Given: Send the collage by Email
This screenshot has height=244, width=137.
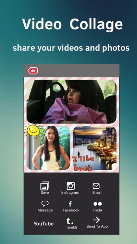Looking at the screenshot, I should click(97, 189).
